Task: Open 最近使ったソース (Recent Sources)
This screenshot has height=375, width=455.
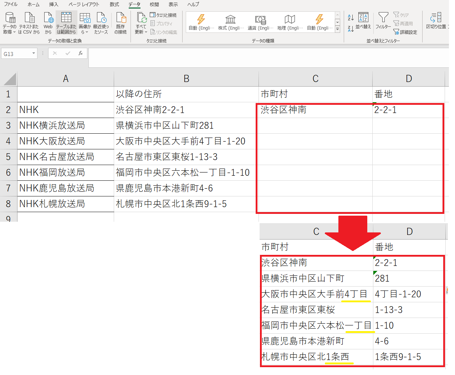Action: coord(101,23)
